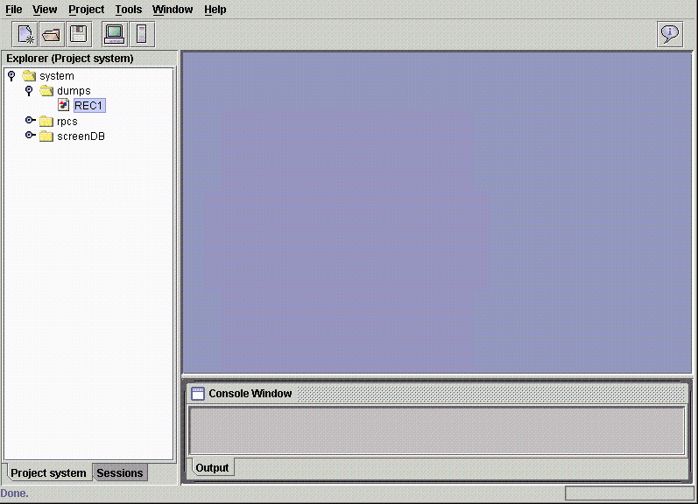The height and width of the screenshot is (504, 698).
Task: Select the system folder icon
Action: [29, 76]
